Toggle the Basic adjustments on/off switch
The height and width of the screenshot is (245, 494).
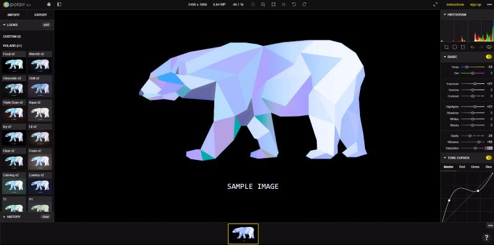(488, 57)
